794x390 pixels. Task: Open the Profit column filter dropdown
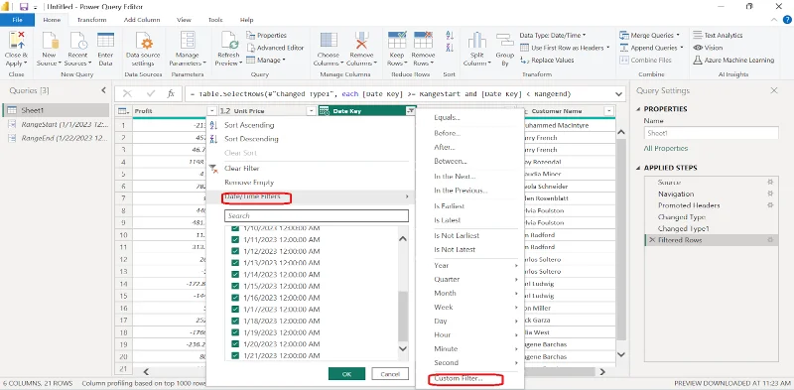(x=211, y=111)
